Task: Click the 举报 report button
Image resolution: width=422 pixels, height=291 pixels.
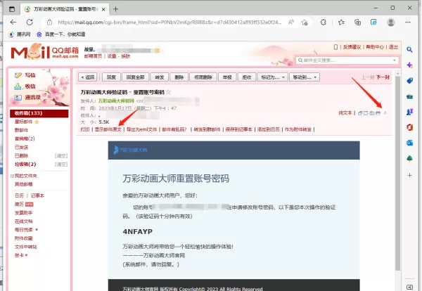Action: (227, 77)
